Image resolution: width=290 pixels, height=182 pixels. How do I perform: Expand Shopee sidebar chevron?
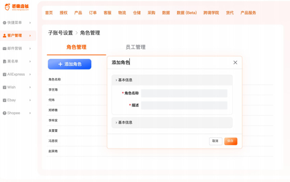[30, 113]
